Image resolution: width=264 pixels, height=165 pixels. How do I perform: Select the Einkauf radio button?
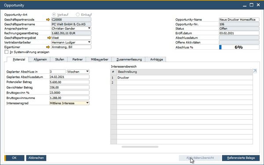(x=77, y=15)
